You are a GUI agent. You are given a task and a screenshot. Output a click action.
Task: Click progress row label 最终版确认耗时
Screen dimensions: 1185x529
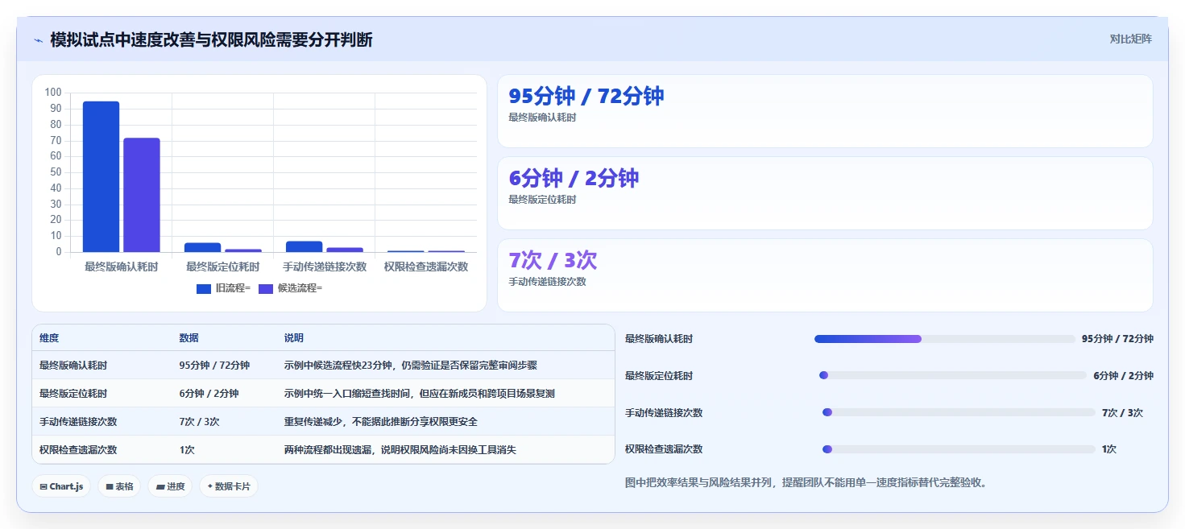659,339
